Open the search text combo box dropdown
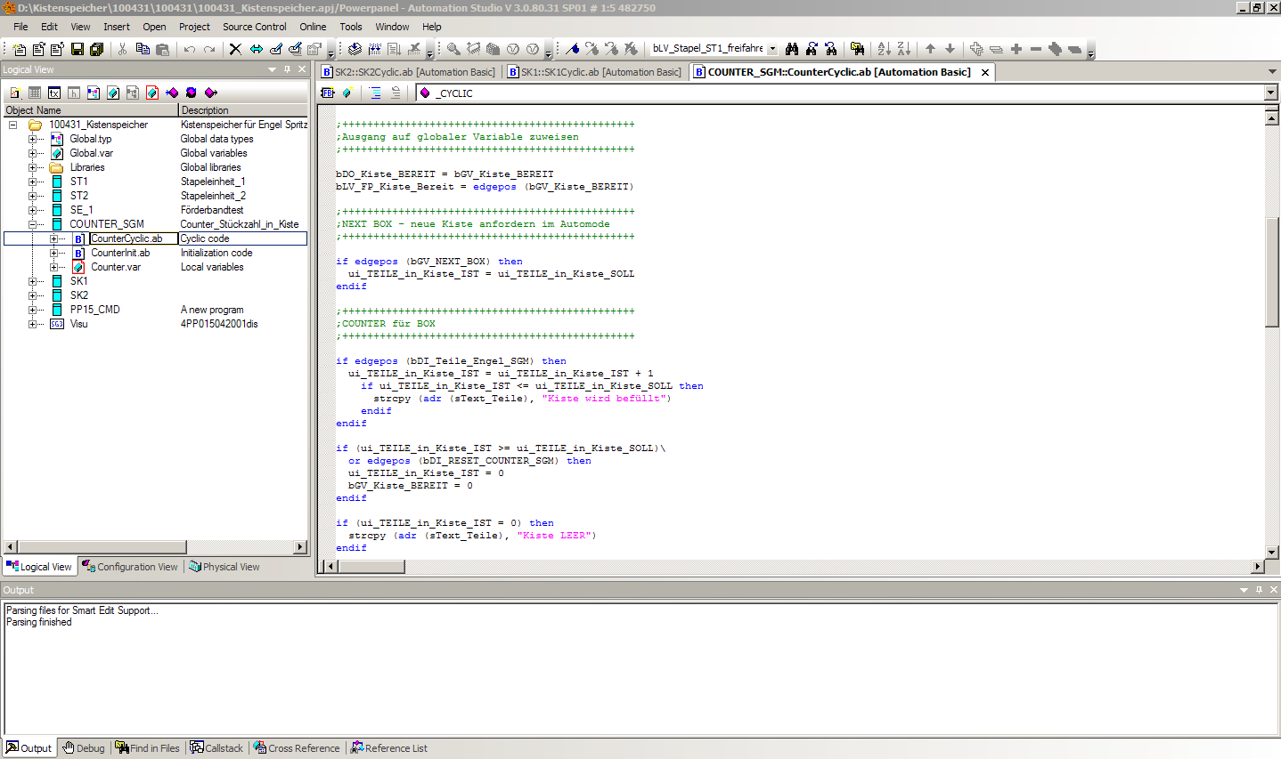Screen dimensions: 1281x759 (772, 49)
